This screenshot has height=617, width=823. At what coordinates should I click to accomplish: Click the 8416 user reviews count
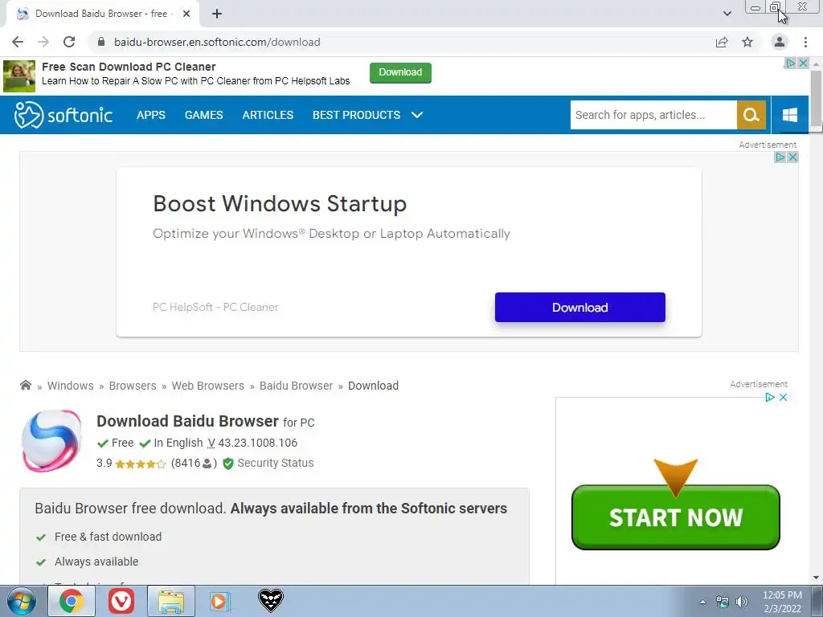[194, 463]
